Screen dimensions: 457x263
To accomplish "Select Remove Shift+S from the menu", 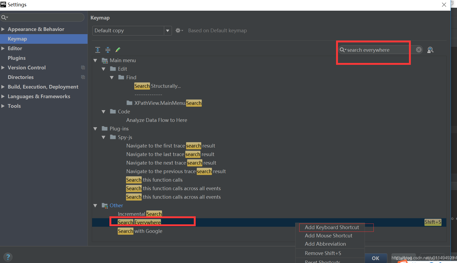I will click(x=323, y=253).
